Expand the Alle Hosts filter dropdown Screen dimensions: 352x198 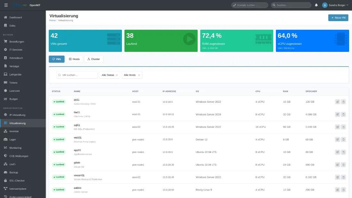(132, 75)
